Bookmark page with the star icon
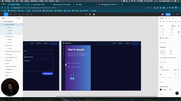181x101 pixels. click(151, 8)
